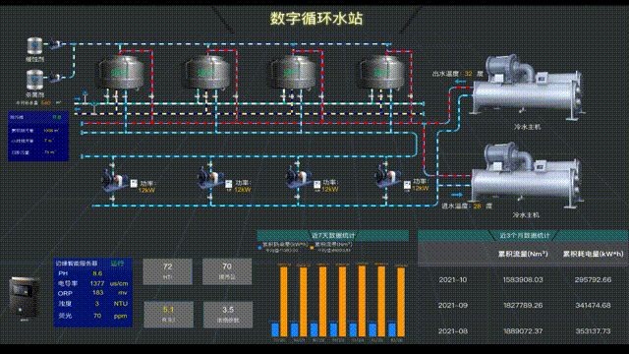Click the flow value 1583908.03
This screenshot has width=629, height=354.
point(523,279)
